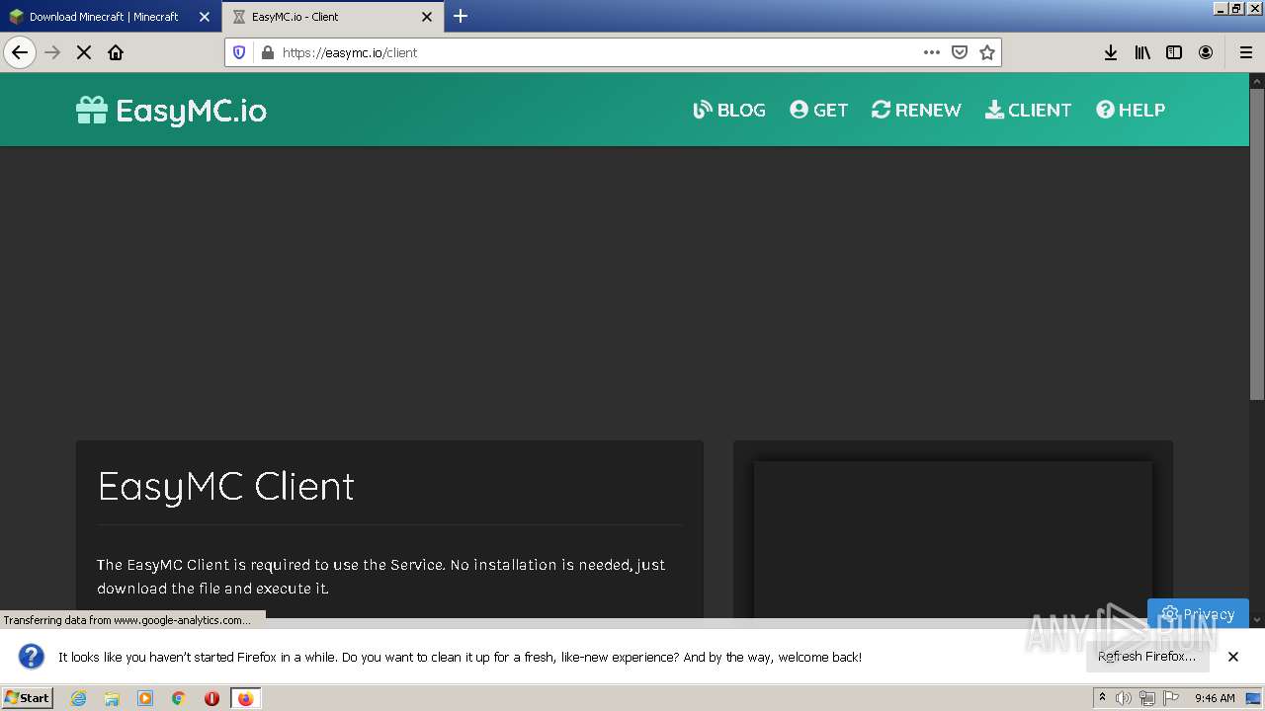Bookmark this page with star
The height and width of the screenshot is (711, 1265).
click(986, 52)
